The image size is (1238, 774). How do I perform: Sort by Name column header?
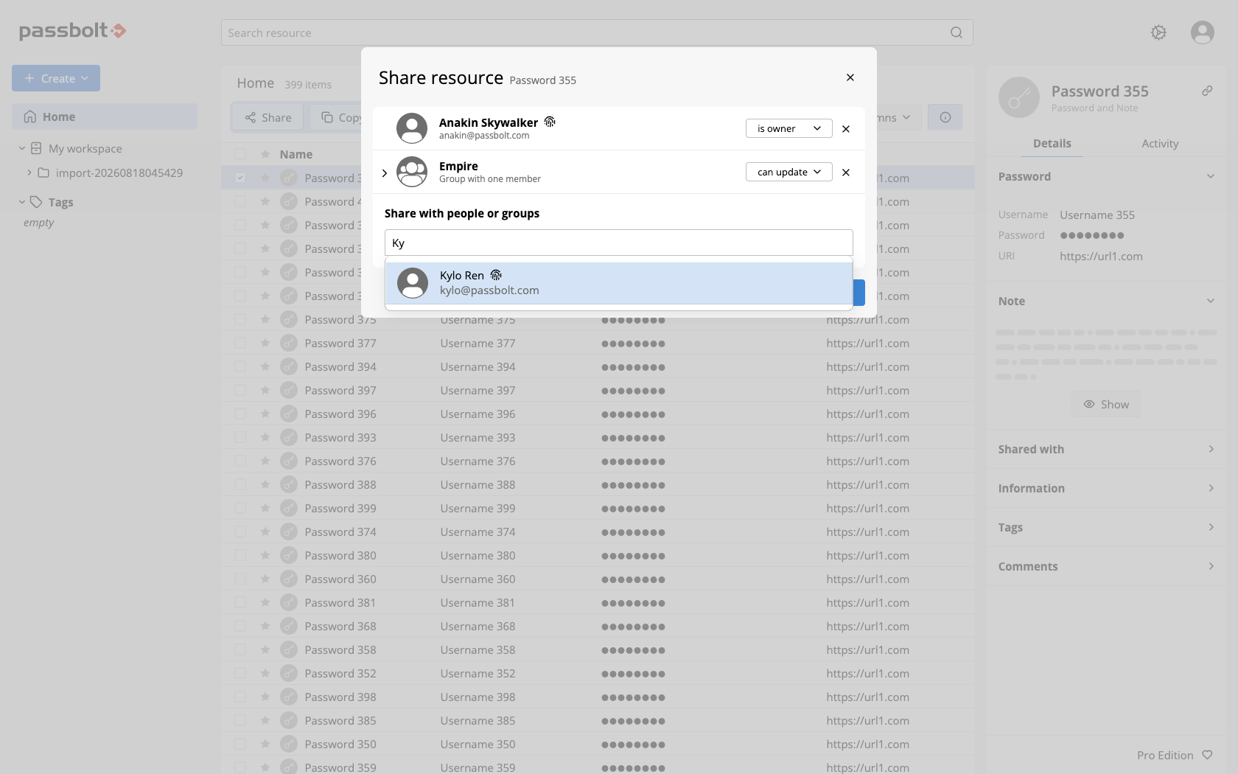(296, 154)
